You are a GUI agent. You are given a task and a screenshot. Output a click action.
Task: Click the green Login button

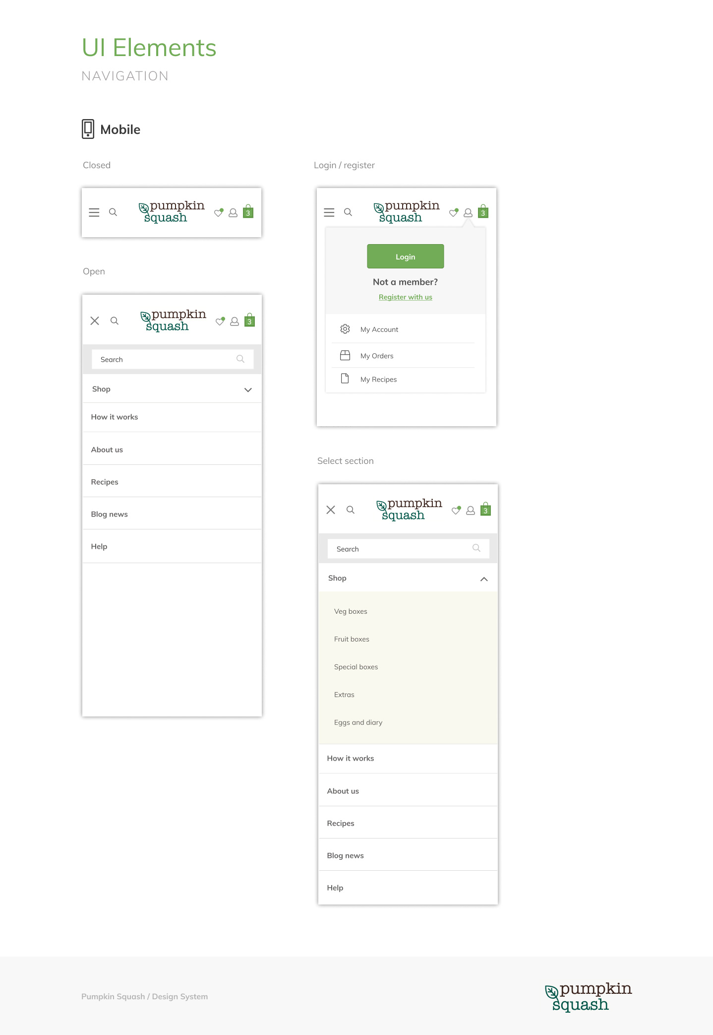tap(406, 257)
